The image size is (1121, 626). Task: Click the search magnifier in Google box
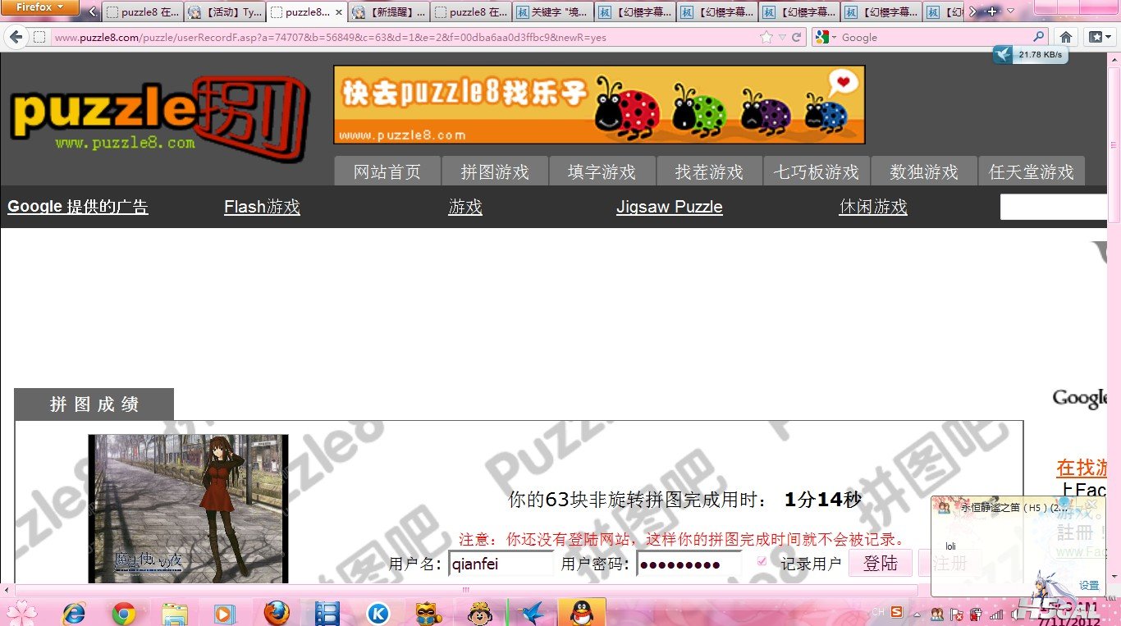[1039, 37]
